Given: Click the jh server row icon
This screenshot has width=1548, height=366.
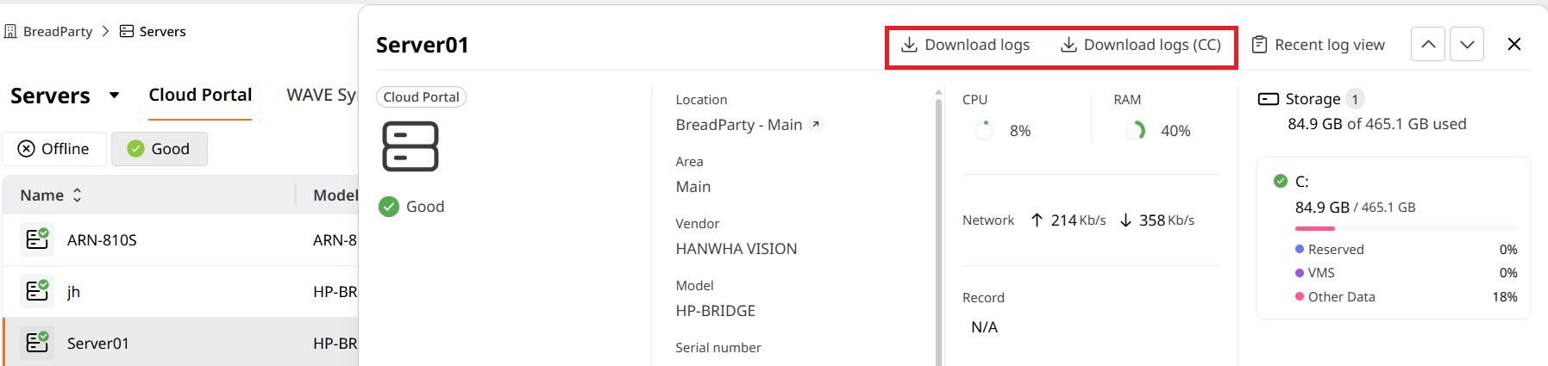Looking at the screenshot, I should tap(37, 291).
